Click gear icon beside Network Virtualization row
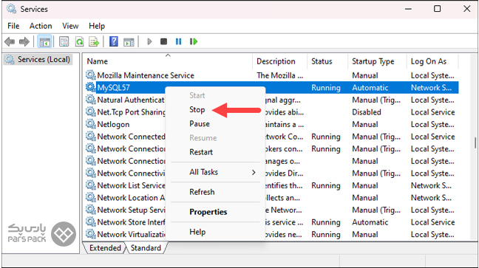The image size is (479, 268). [90, 234]
